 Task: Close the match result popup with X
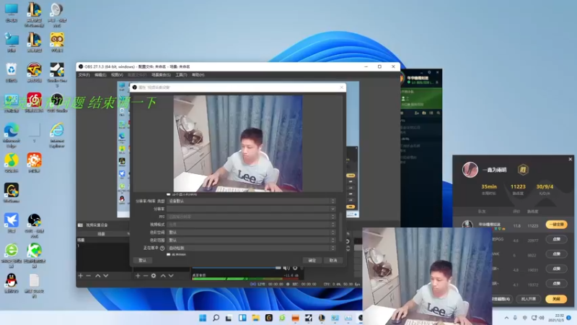pos(571,159)
